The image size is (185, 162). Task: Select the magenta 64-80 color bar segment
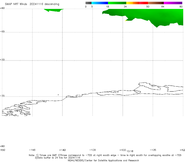pyautogui.click(x=173, y=3)
